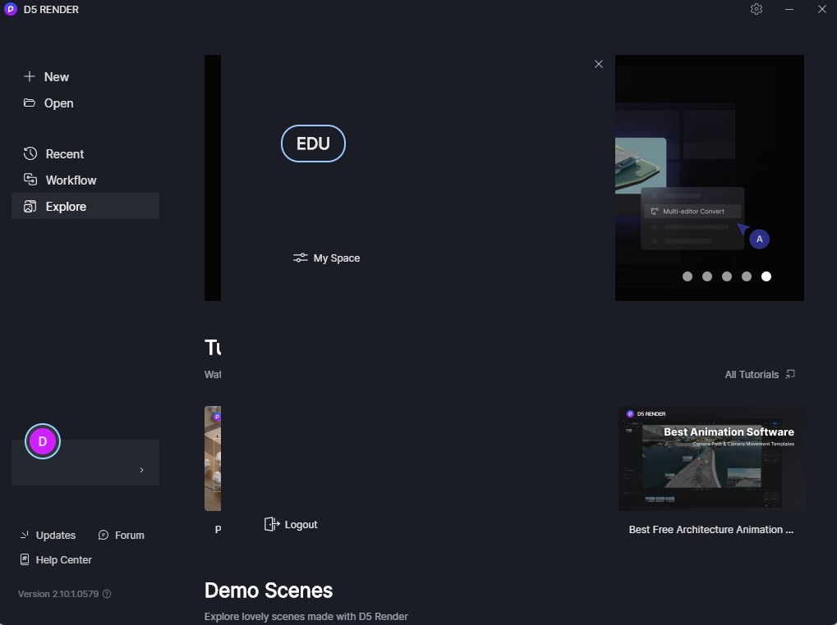Click the Forum chat bubble icon

(x=103, y=535)
